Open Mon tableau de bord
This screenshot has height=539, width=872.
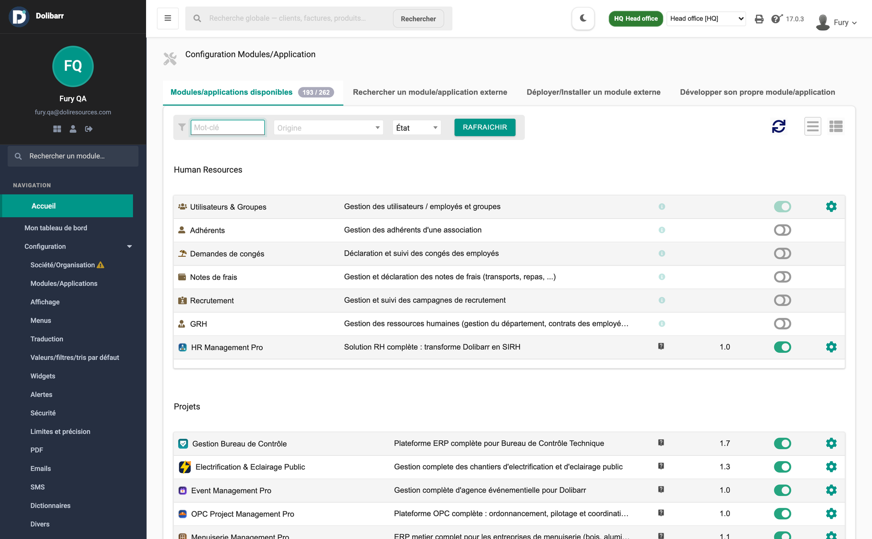coord(56,228)
